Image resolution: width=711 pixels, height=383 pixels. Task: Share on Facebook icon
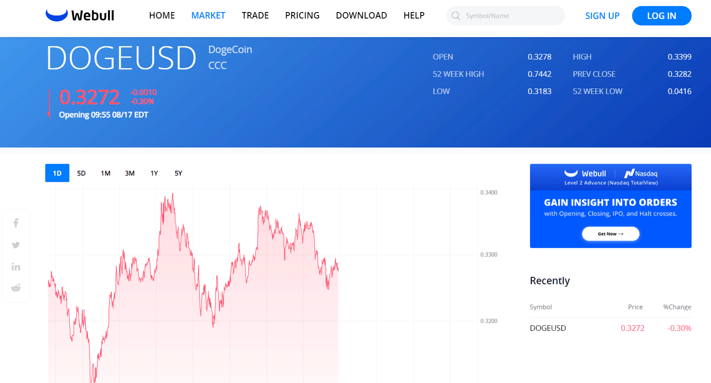(16, 223)
